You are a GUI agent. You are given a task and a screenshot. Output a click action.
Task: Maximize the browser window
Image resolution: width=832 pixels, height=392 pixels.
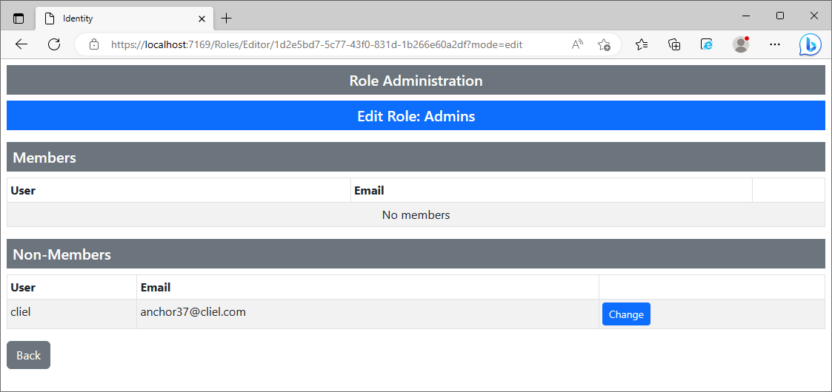click(780, 16)
